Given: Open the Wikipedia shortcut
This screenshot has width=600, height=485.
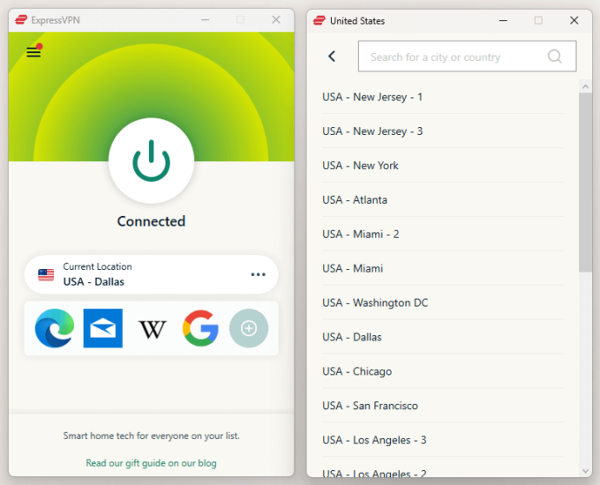Looking at the screenshot, I should pyautogui.click(x=152, y=329).
